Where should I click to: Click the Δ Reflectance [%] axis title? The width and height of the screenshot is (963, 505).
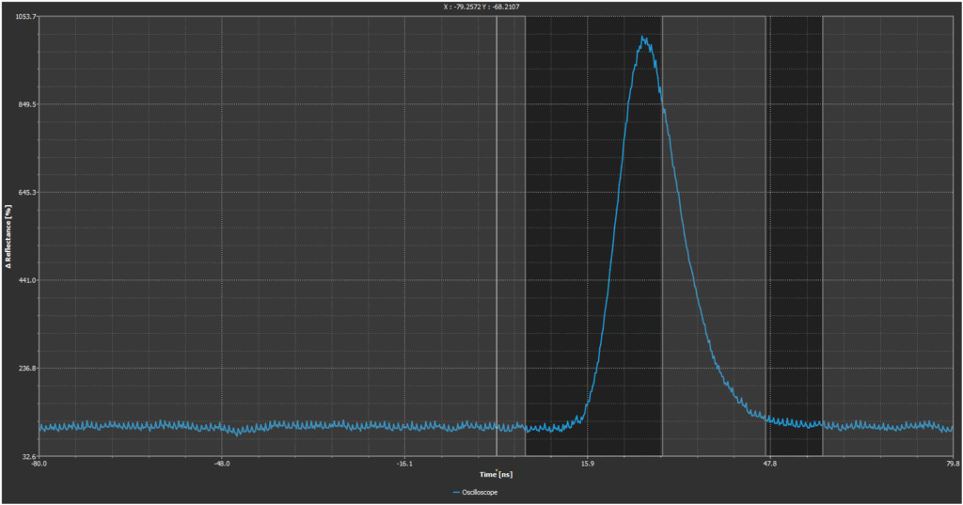coord(8,237)
